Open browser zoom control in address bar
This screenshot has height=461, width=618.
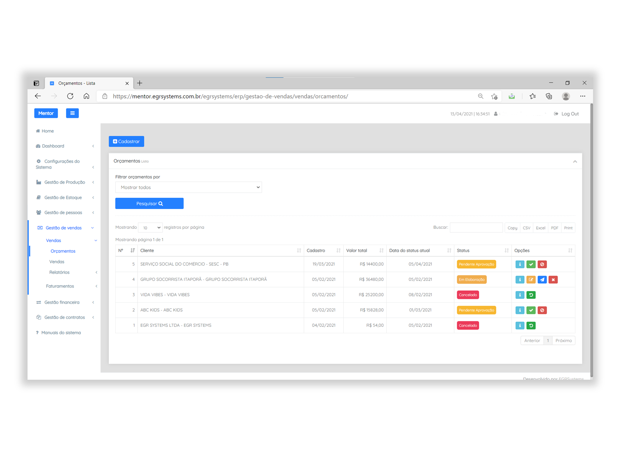click(x=480, y=96)
